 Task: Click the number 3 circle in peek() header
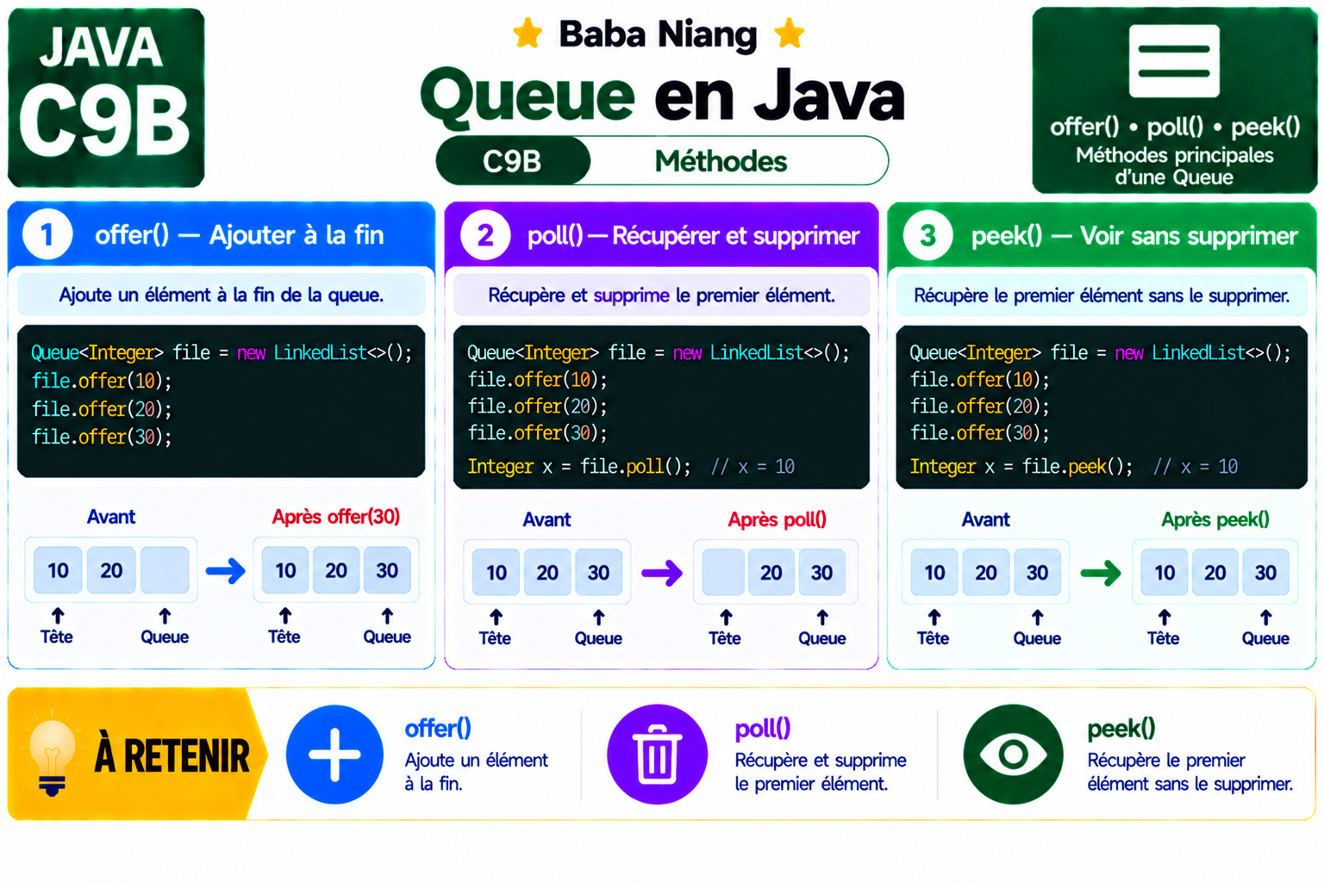(x=927, y=235)
